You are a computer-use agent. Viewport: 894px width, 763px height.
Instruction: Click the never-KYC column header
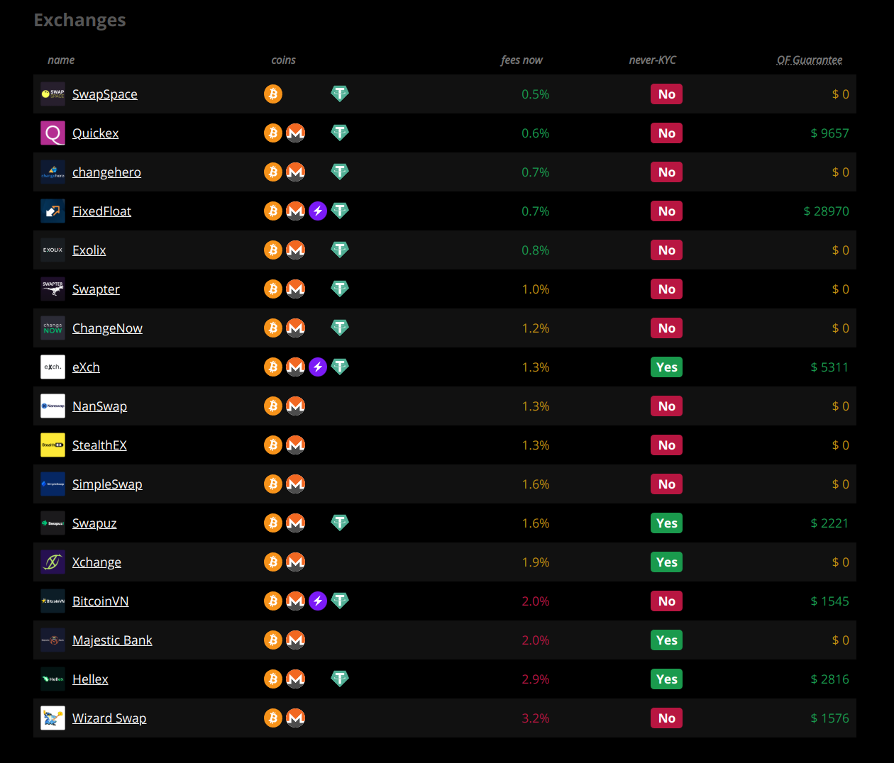point(653,60)
